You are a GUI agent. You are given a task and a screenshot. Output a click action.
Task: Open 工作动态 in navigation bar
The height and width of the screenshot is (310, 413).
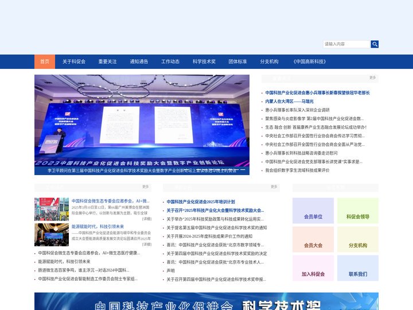click(x=170, y=61)
